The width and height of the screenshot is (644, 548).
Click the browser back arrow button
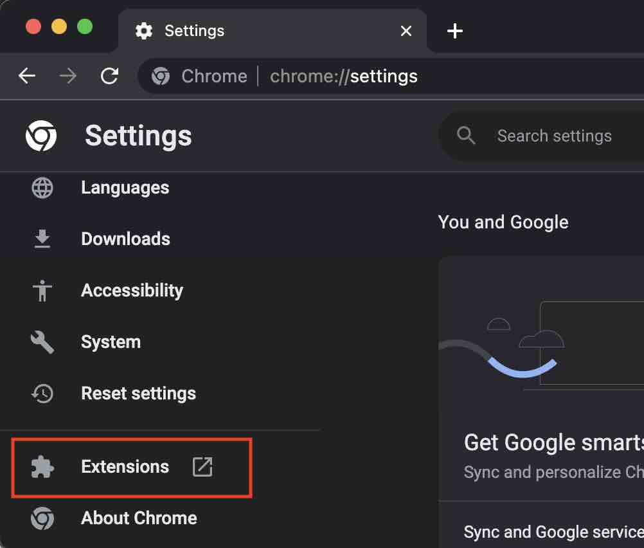click(27, 77)
